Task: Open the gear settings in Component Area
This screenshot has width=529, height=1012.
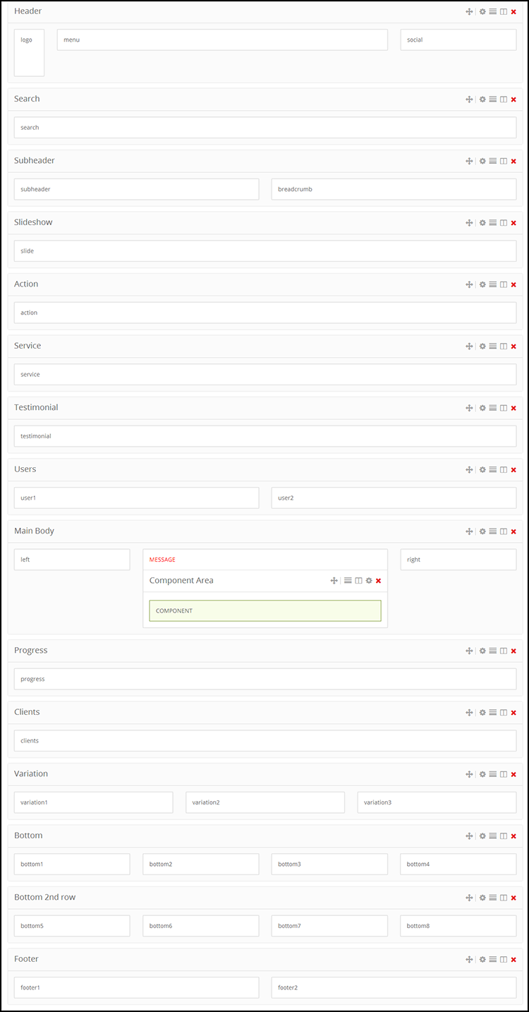Action: click(368, 581)
